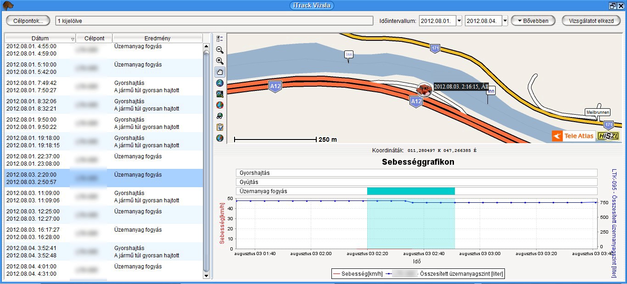Click the HISZI logo on the map
The width and height of the screenshot is (627, 284).
(x=609, y=136)
